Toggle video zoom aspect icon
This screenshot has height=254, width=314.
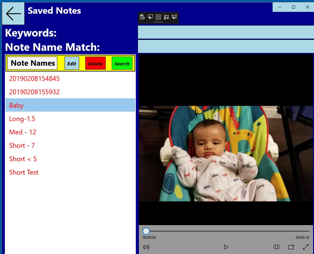277,247
